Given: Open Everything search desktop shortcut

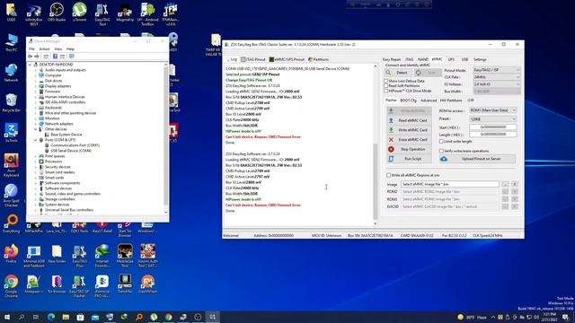Looking at the screenshot, I should [x=11, y=223].
